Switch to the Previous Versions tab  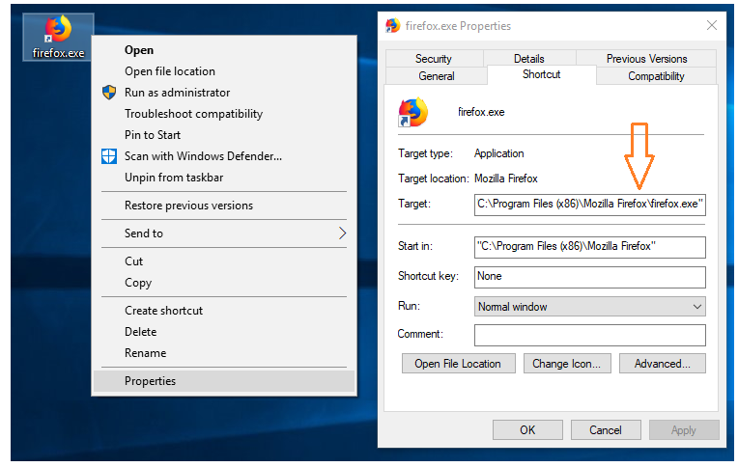pyautogui.click(x=646, y=58)
